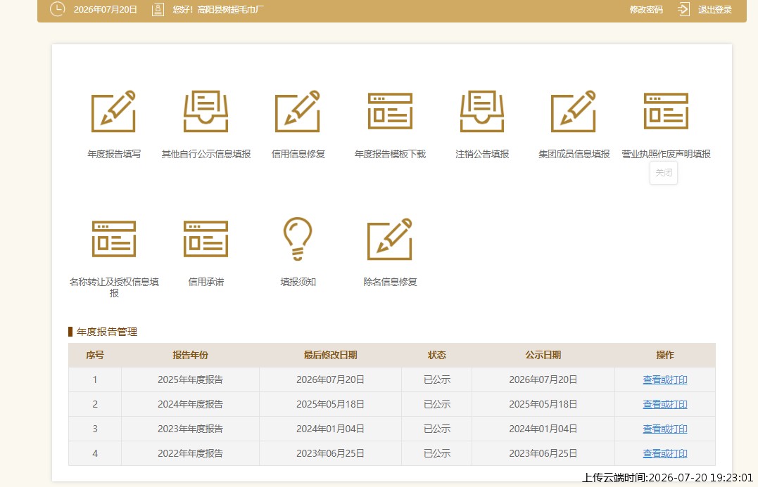This screenshot has width=758, height=487.
Task: Click the 退出登录 logout icon
Action: tap(683, 9)
